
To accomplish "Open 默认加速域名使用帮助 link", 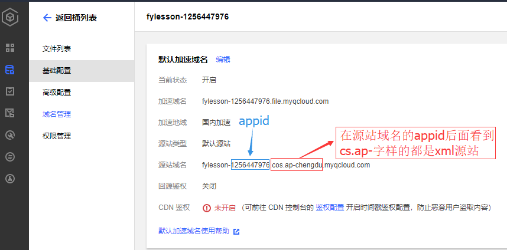I will 194,231.
